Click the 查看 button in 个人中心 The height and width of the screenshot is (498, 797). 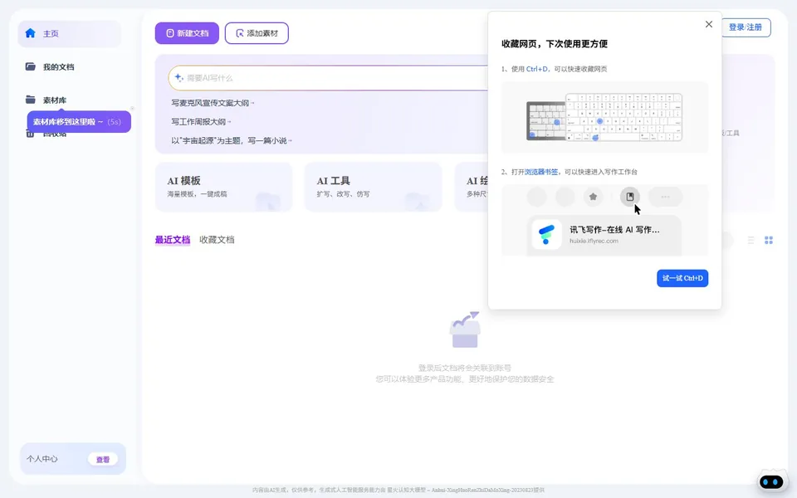[x=103, y=459]
